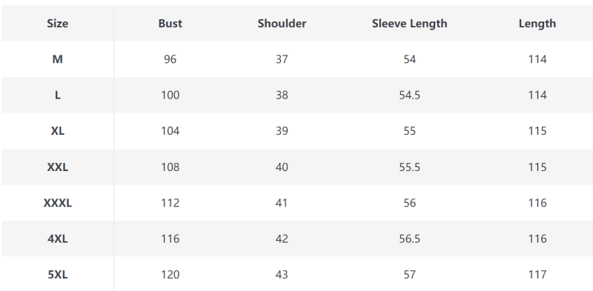Click bust value 108 in XXL row
Image resolution: width=593 pixels, height=291 pixels.
[170, 167]
